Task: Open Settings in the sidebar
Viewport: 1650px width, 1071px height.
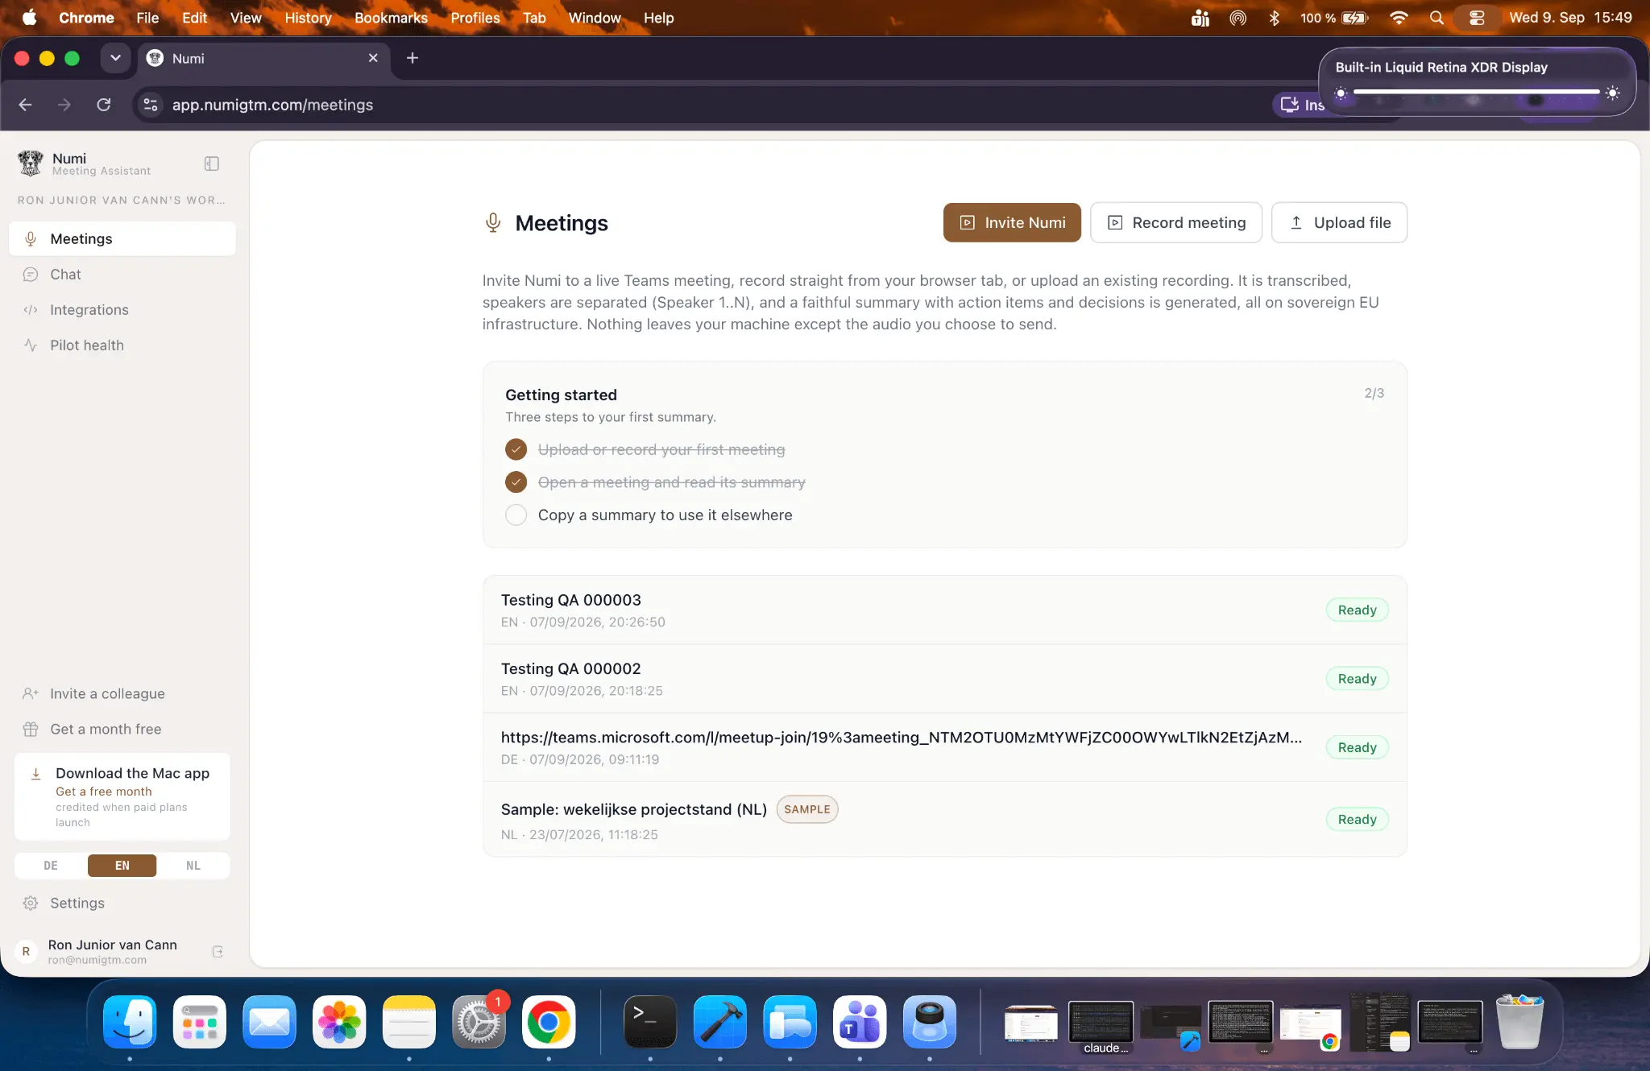Action: point(122,903)
